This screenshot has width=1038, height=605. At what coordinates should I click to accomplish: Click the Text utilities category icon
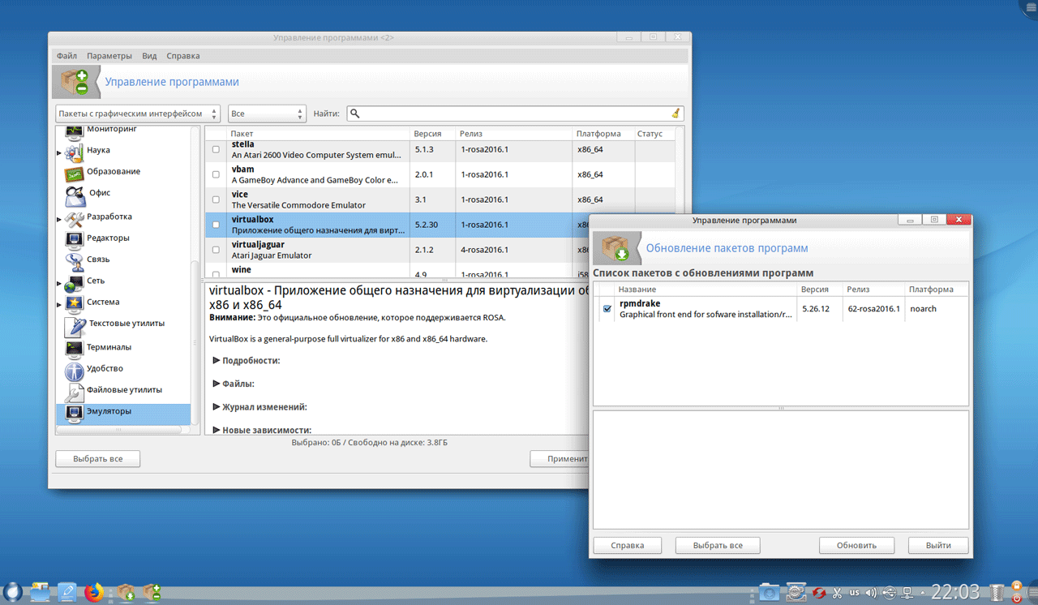75,325
